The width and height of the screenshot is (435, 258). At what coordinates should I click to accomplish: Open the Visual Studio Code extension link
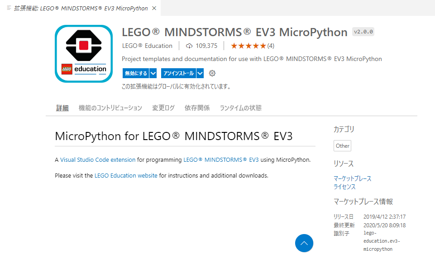[x=98, y=160]
